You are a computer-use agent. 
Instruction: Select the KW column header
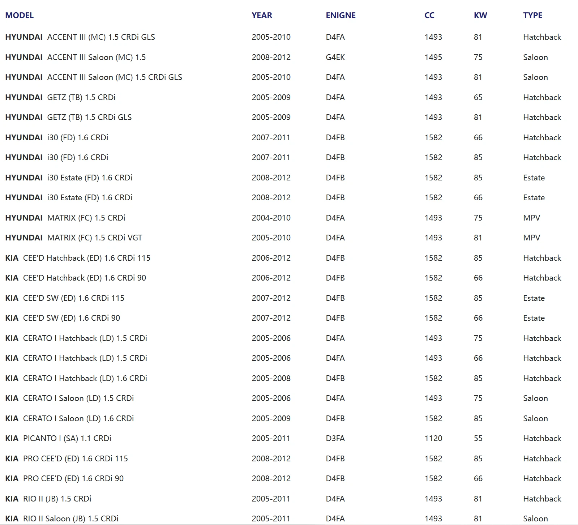480,15
